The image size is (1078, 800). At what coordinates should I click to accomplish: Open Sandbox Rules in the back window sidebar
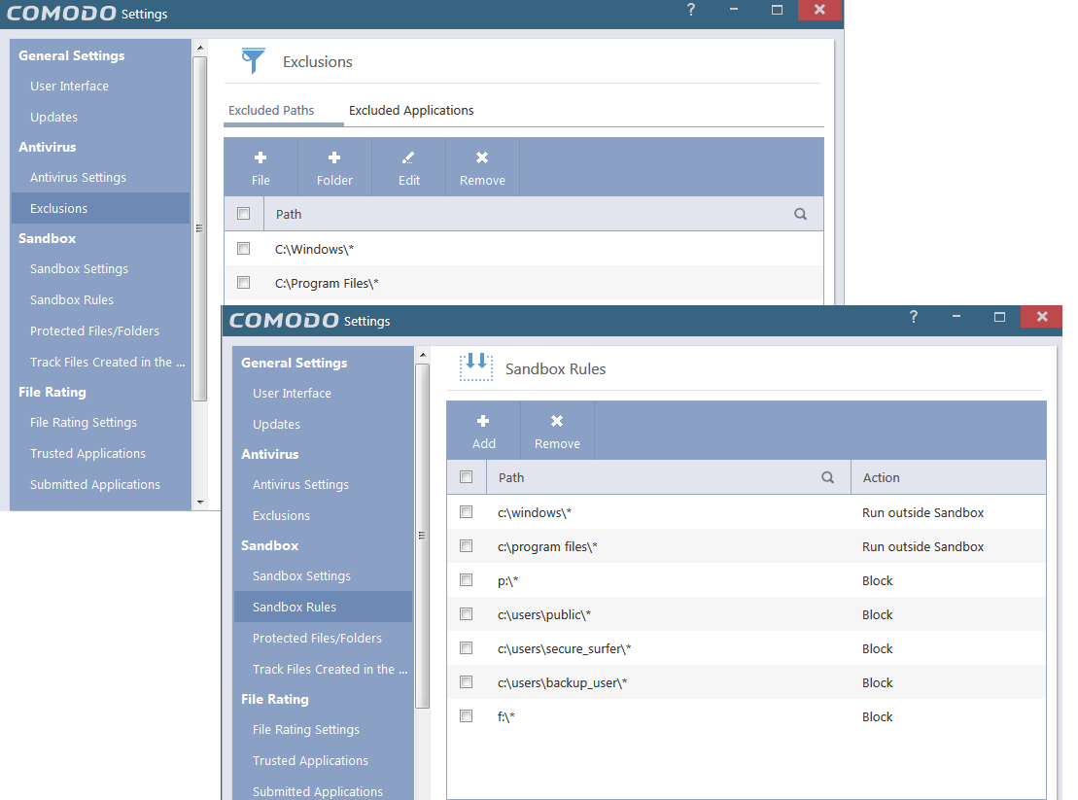72,299
